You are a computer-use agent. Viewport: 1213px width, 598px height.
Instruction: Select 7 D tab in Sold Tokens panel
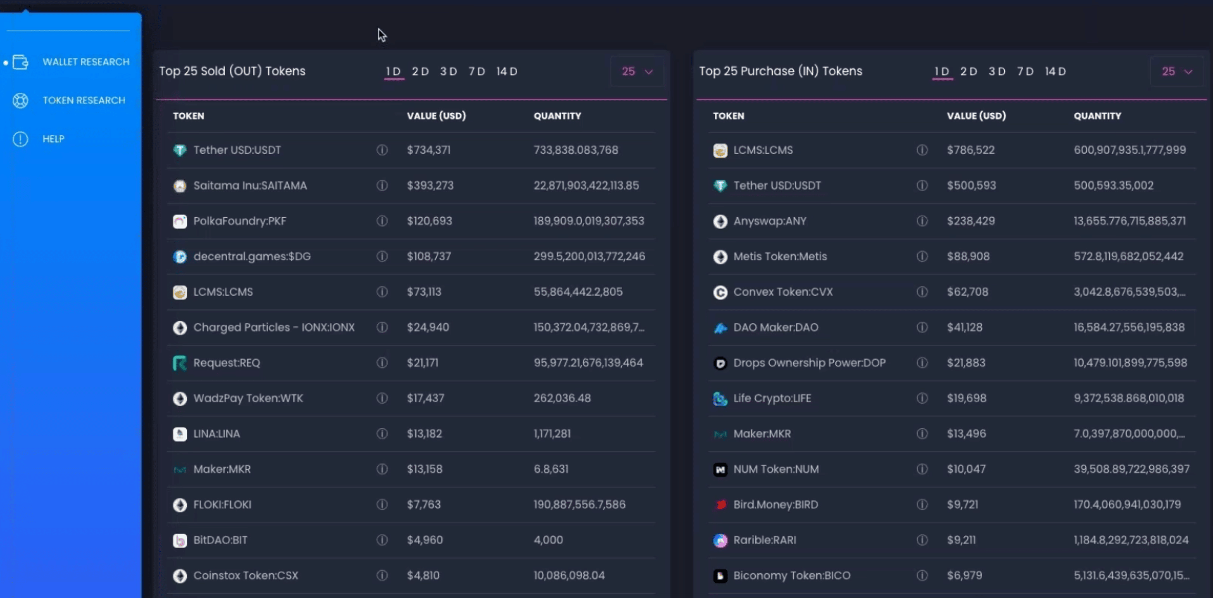coord(477,71)
